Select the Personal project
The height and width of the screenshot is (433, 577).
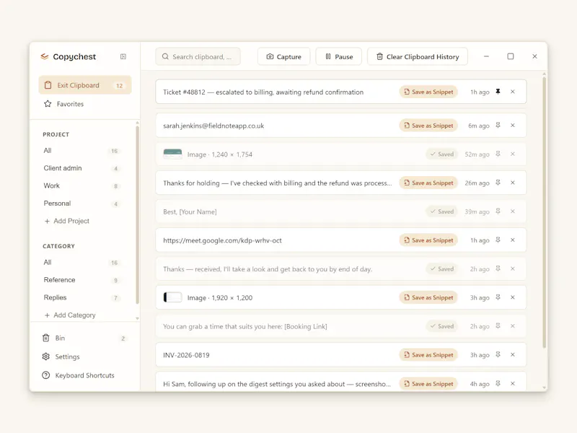point(82,204)
